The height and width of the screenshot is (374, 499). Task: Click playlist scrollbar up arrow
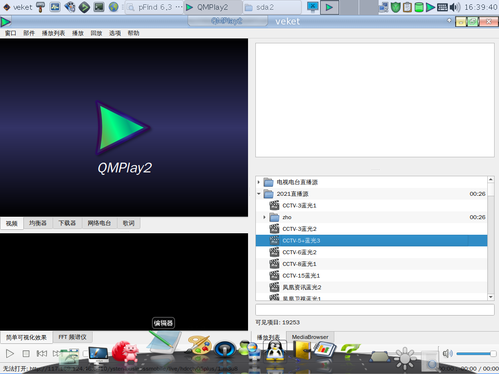coord(491,180)
